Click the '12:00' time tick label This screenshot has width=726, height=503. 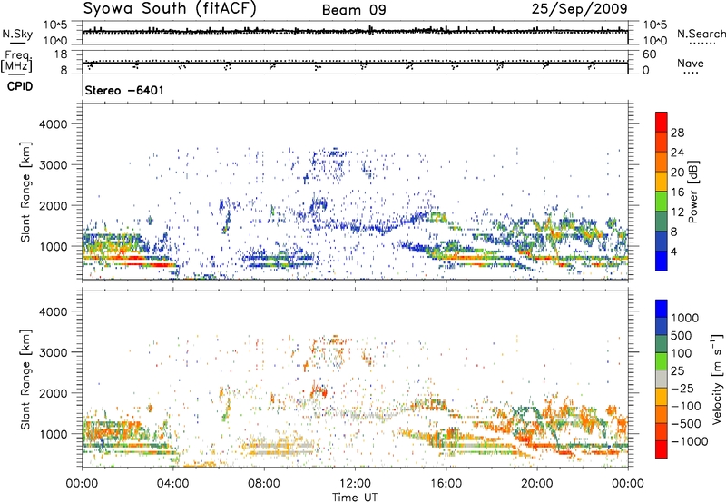pyautogui.click(x=355, y=484)
